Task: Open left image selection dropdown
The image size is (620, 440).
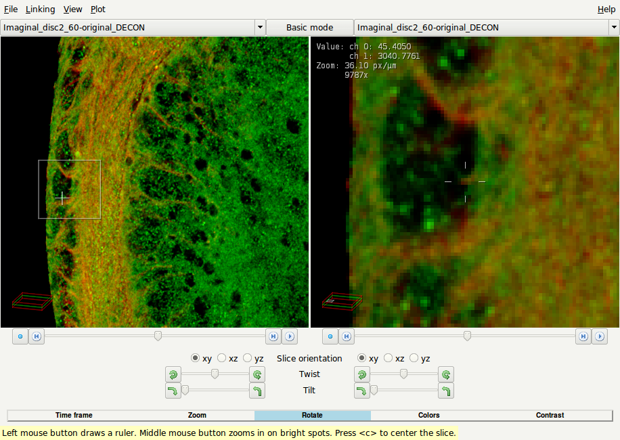Action: coord(260,27)
